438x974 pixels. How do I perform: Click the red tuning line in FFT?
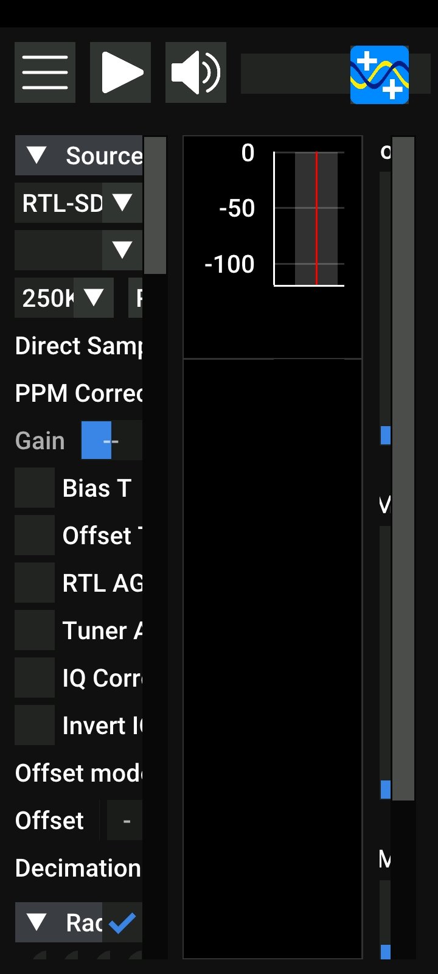click(316, 219)
